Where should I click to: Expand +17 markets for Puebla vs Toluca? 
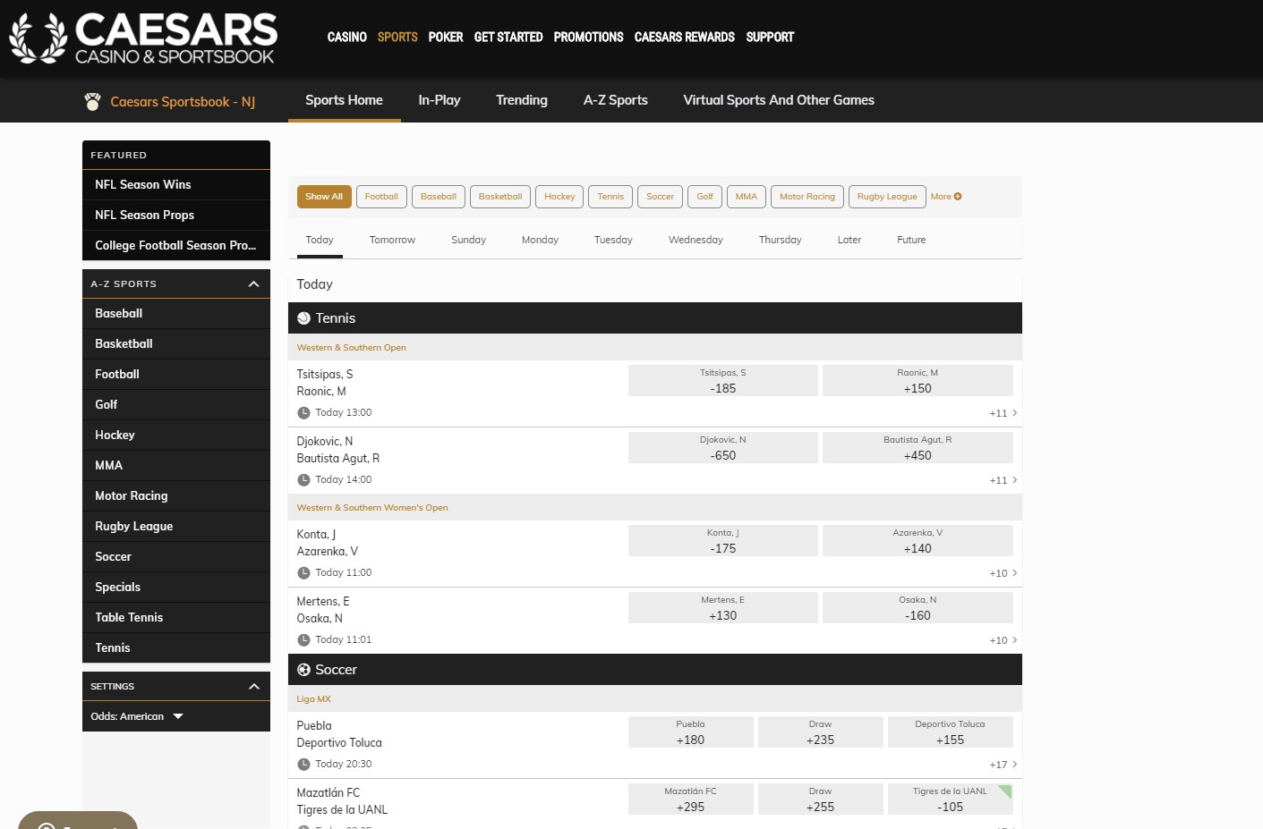pos(1003,765)
